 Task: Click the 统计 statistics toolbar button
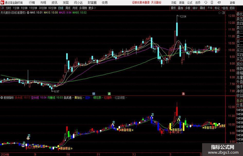(195, 8)
